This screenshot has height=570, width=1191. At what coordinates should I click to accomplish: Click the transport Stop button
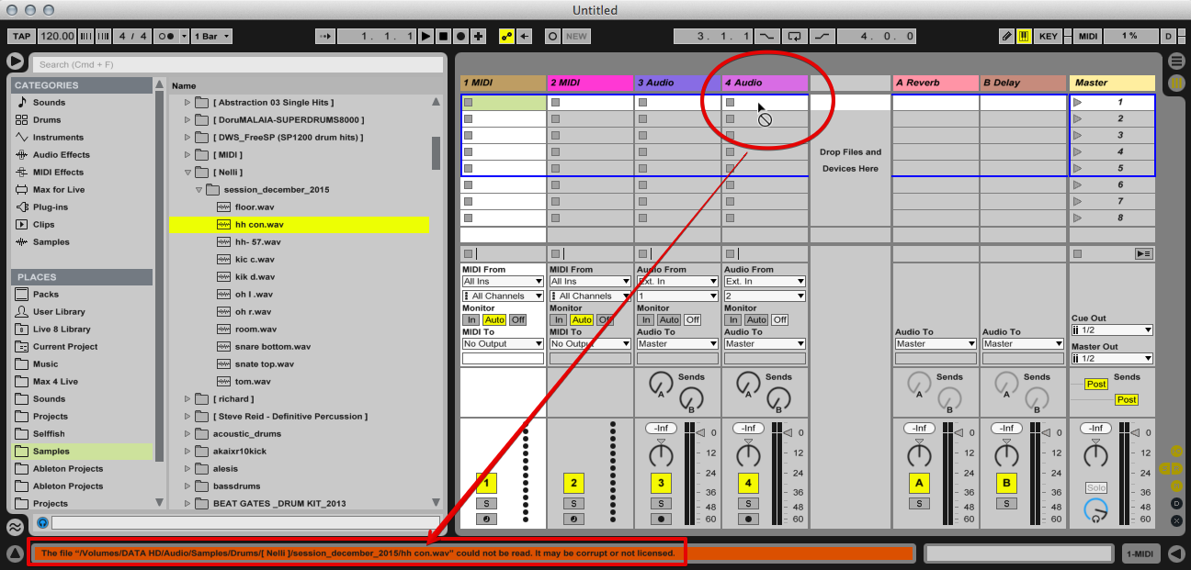point(443,37)
